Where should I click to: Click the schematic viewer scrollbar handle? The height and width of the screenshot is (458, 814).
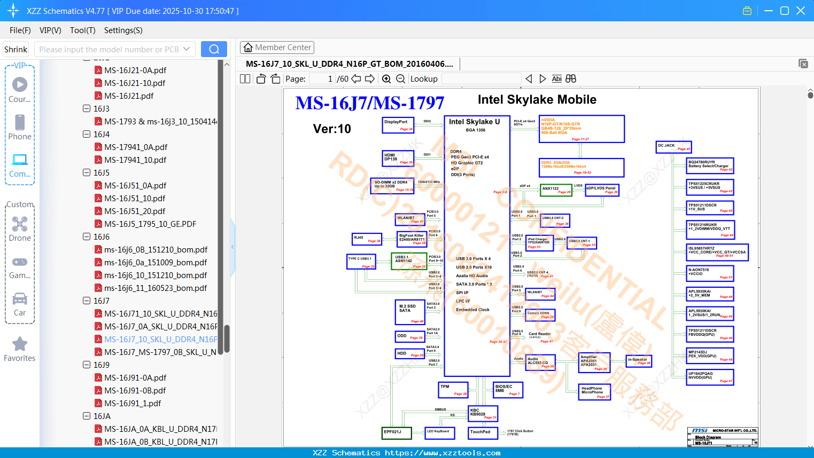pyautogui.click(x=810, y=94)
